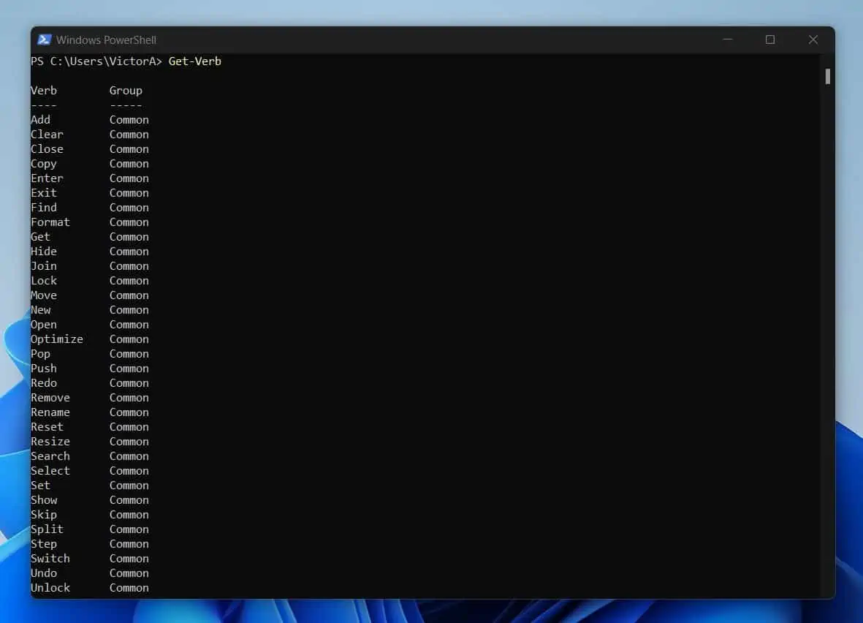Click Common group beside Format

point(129,222)
